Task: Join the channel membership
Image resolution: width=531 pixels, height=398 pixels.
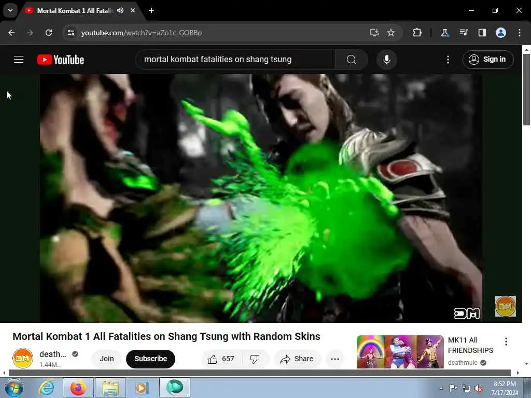Action: [x=107, y=359]
